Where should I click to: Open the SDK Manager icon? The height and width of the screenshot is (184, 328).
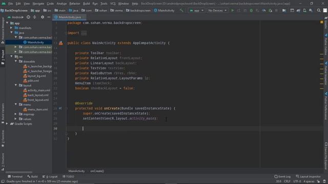311,10
